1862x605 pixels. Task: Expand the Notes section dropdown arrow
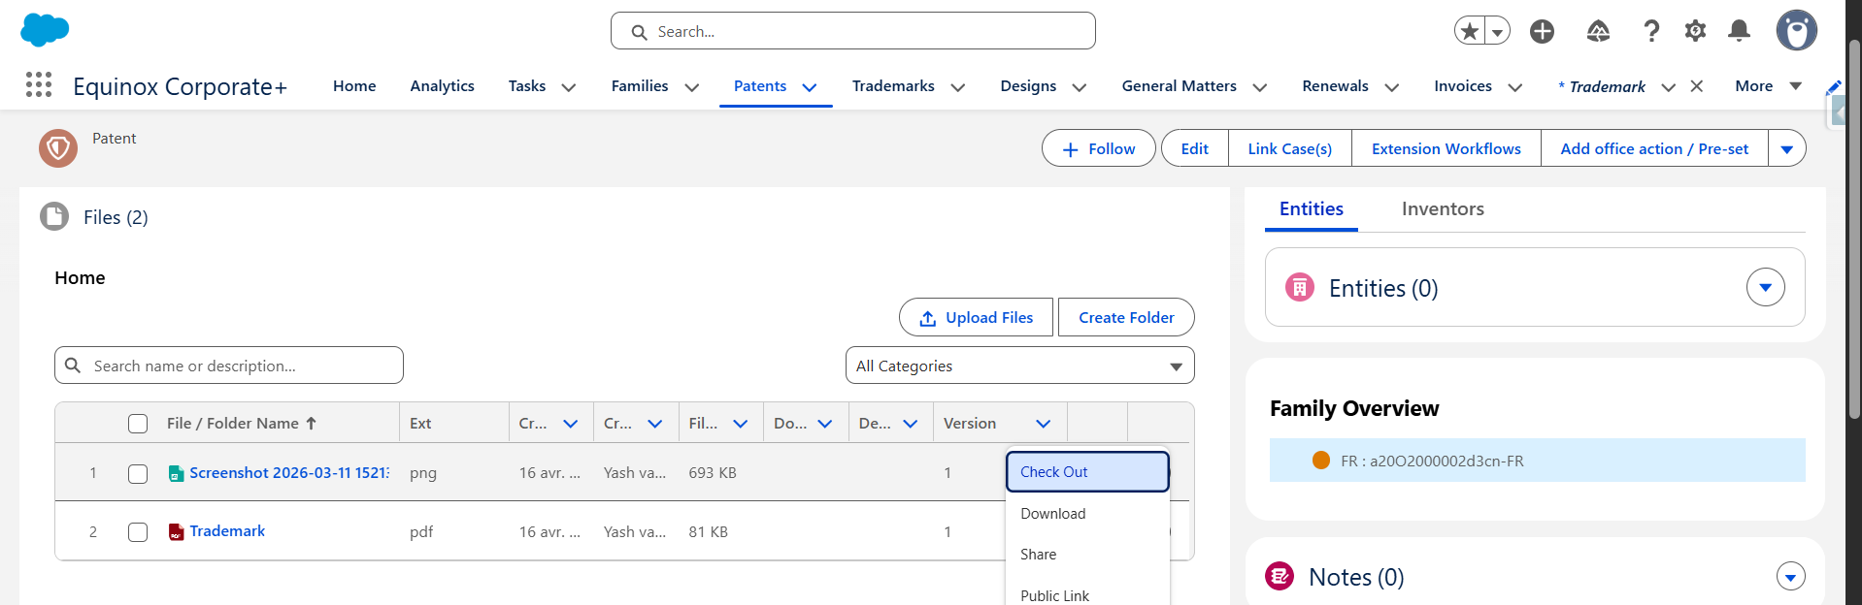tap(1790, 577)
